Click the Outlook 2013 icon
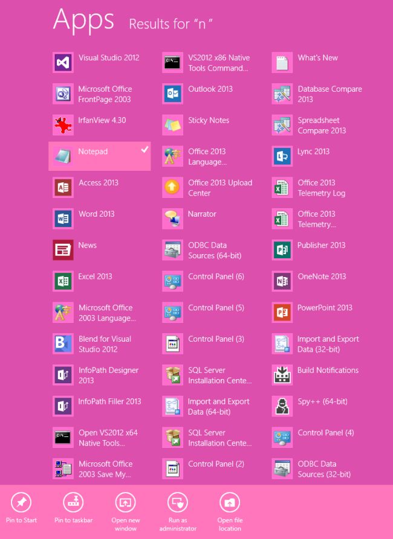Image resolution: width=393 pixels, height=539 pixels. [172, 94]
